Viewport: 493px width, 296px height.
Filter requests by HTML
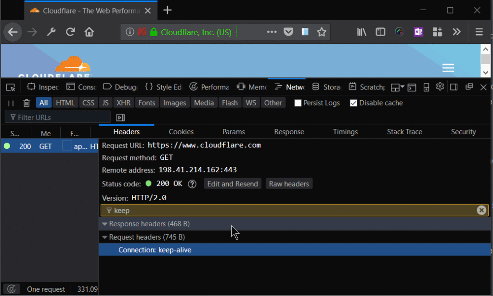click(x=65, y=103)
